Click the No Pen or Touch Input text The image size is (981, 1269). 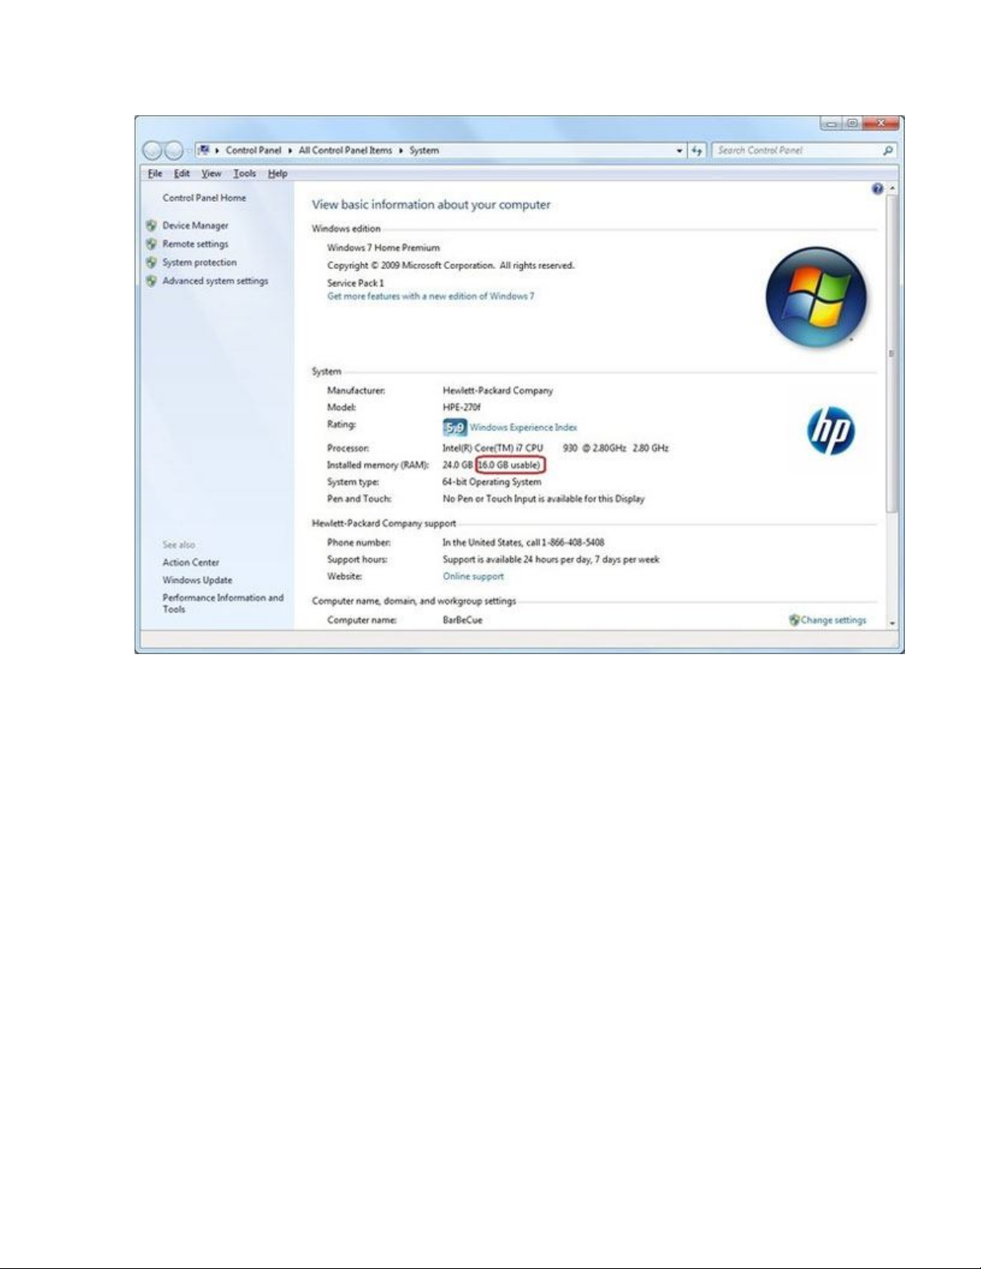(x=543, y=499)
